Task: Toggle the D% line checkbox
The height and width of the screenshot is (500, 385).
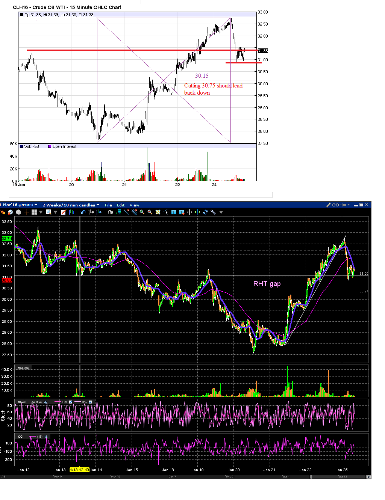Action: 71,402
